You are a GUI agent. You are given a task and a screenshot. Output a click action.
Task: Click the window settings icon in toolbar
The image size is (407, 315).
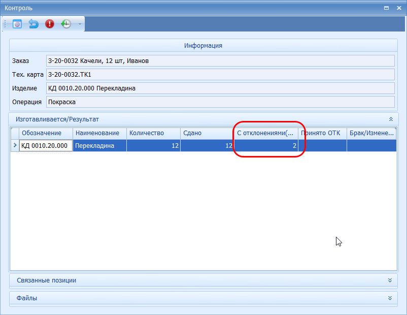point(17,24)
